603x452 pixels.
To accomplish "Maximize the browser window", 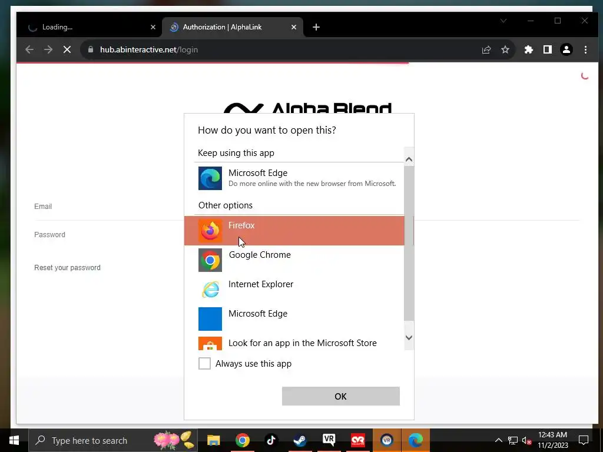I will point(558,21).
